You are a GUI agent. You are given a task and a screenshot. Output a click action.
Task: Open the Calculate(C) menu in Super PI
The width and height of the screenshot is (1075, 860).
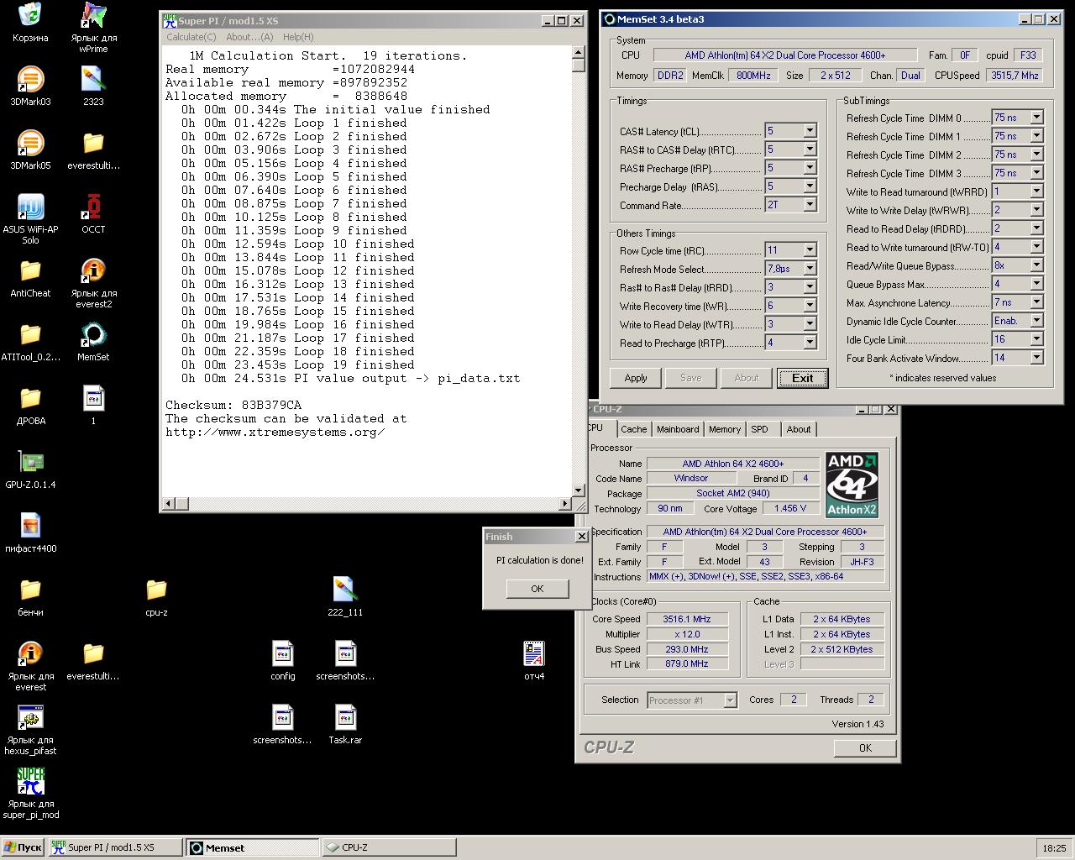tap(191, 37)
